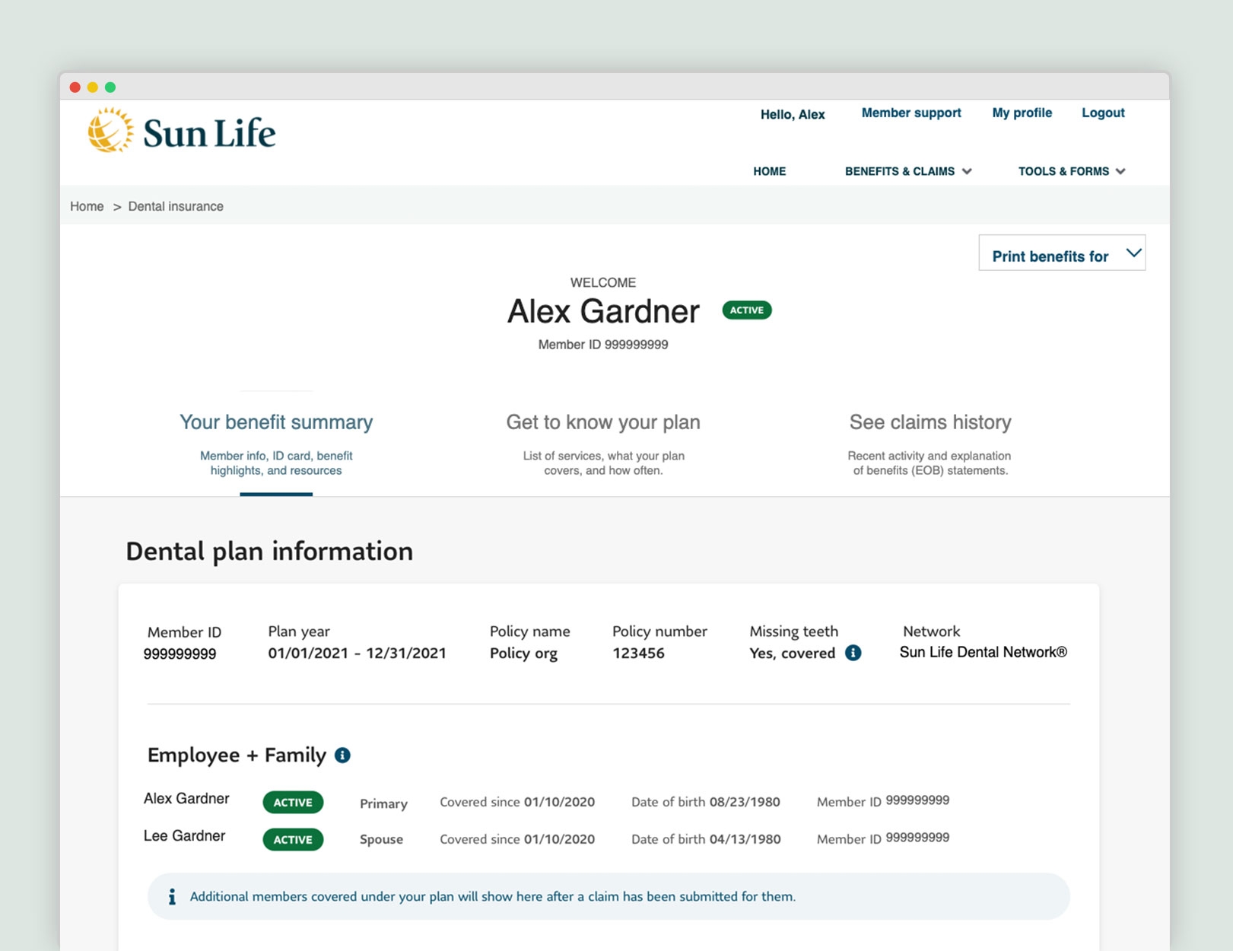The image size is (1233, 951).
Task: Click the Sun Life logo
Action: [x=182, y=131]
